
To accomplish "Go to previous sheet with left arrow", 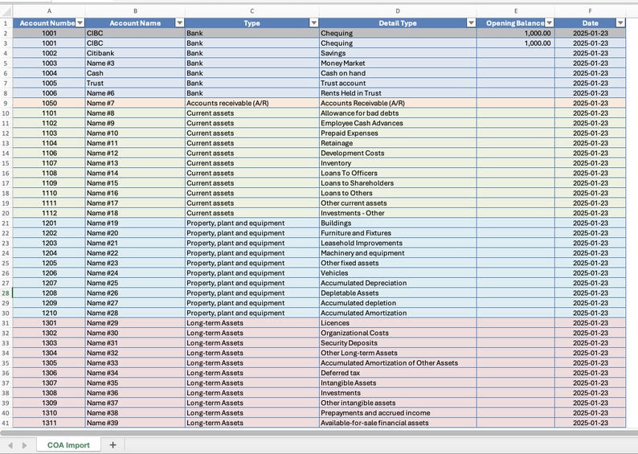I will [x=10, y=445].
